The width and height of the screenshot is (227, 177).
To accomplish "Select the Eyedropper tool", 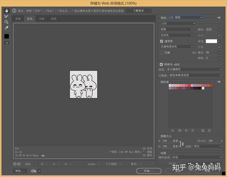I will (x=6, y=28).
